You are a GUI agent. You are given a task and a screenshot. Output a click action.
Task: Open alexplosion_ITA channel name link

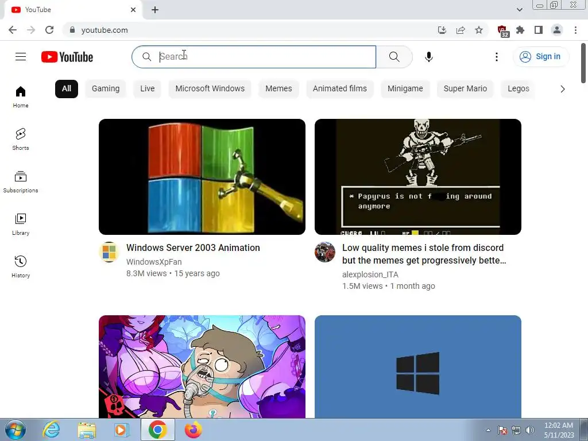(370, 274)
